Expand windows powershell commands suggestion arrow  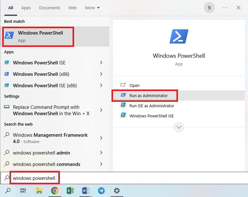coord(101,164)
